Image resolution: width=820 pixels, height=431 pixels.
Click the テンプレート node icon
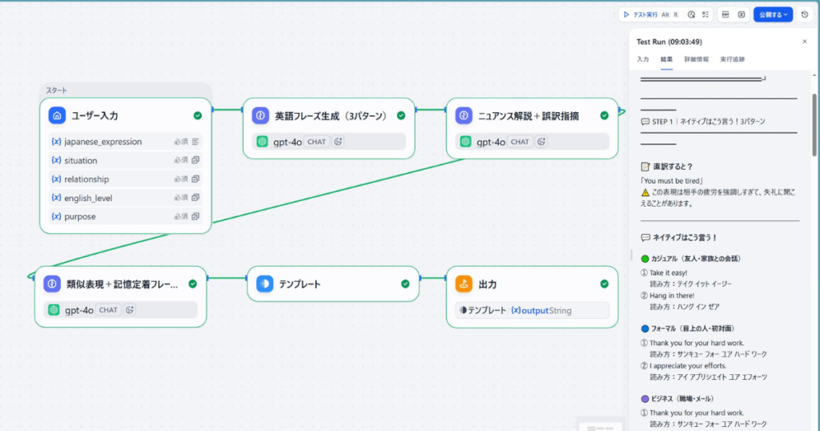[264, 284]
